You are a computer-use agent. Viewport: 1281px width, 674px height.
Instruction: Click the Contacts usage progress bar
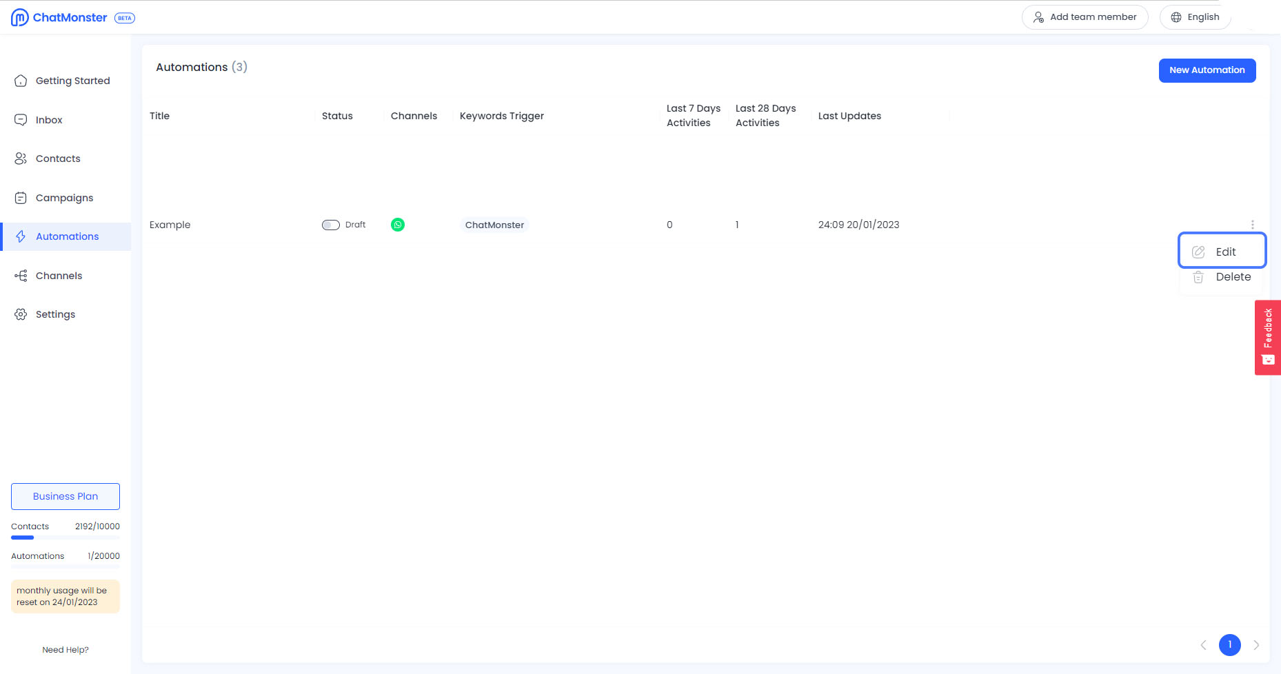click(x=65, y=538)
